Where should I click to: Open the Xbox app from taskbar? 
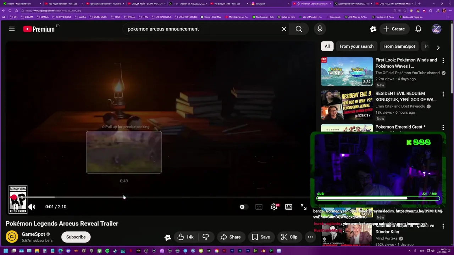pos(99,251)
